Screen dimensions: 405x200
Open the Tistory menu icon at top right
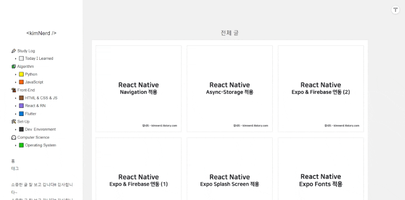pos(395,10)
